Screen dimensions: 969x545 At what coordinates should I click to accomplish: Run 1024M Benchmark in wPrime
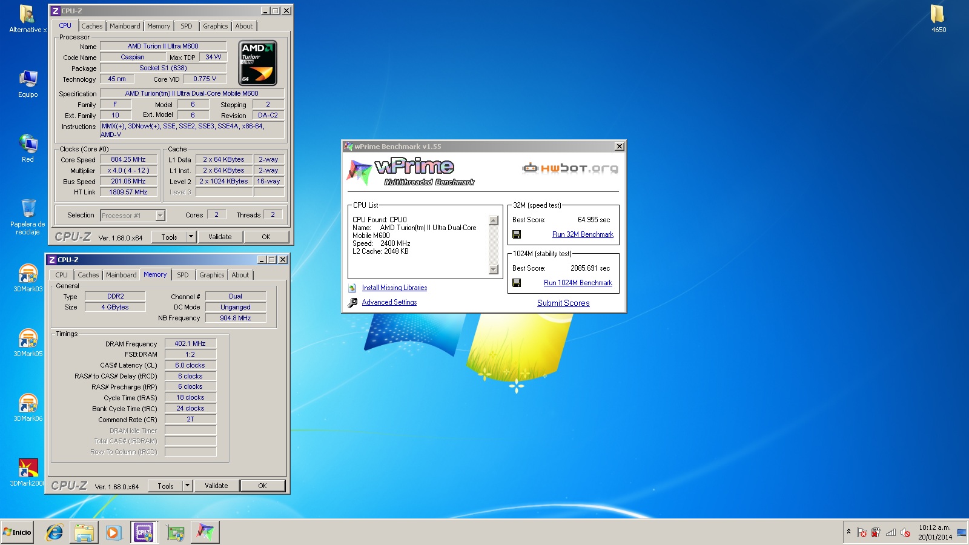578,283
